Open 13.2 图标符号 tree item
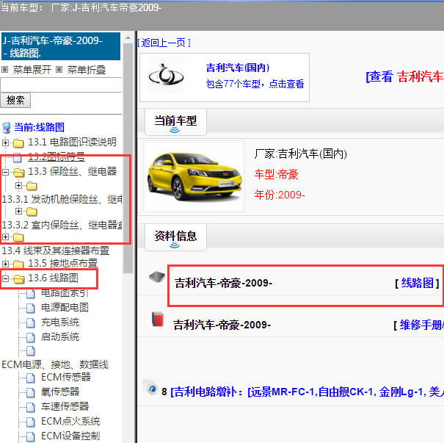Viewport: 444px width, 443px height. [x=56, y=156]
